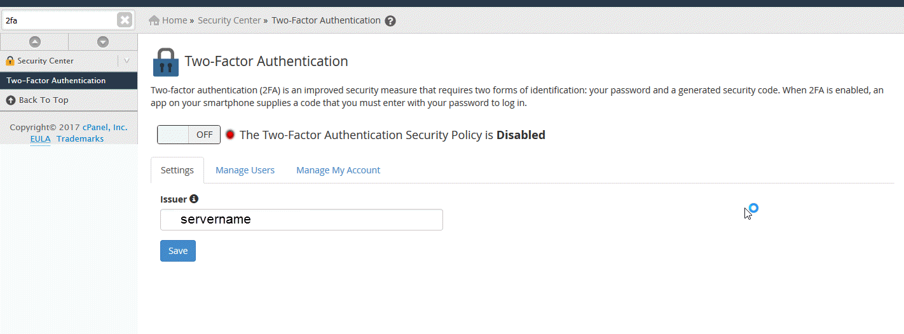The width and height of the screenshot is (904, 334).
Task: Open the Manage My Account tab
Action: (x=338, y=170)
